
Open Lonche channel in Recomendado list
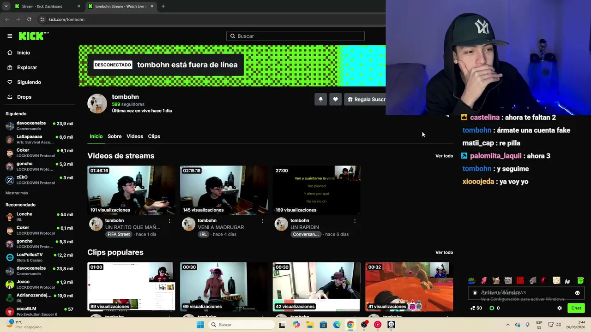point(39,217)
